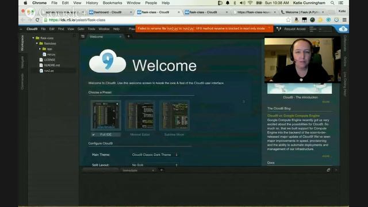Click the Chrome address bar
Image resolution: width=368 pixels, height=207 pixels.
pos(164,20)
